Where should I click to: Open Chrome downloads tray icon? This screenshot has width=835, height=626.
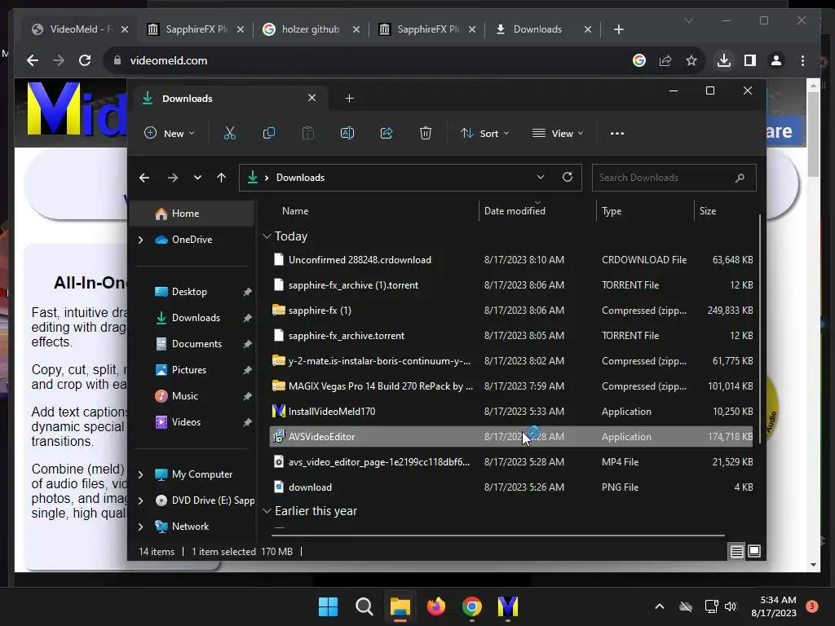coord(724,60)
